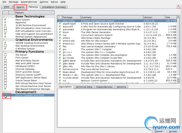182x133 pixels.
Task: Collapse the Development group
Action: [4, 92]
